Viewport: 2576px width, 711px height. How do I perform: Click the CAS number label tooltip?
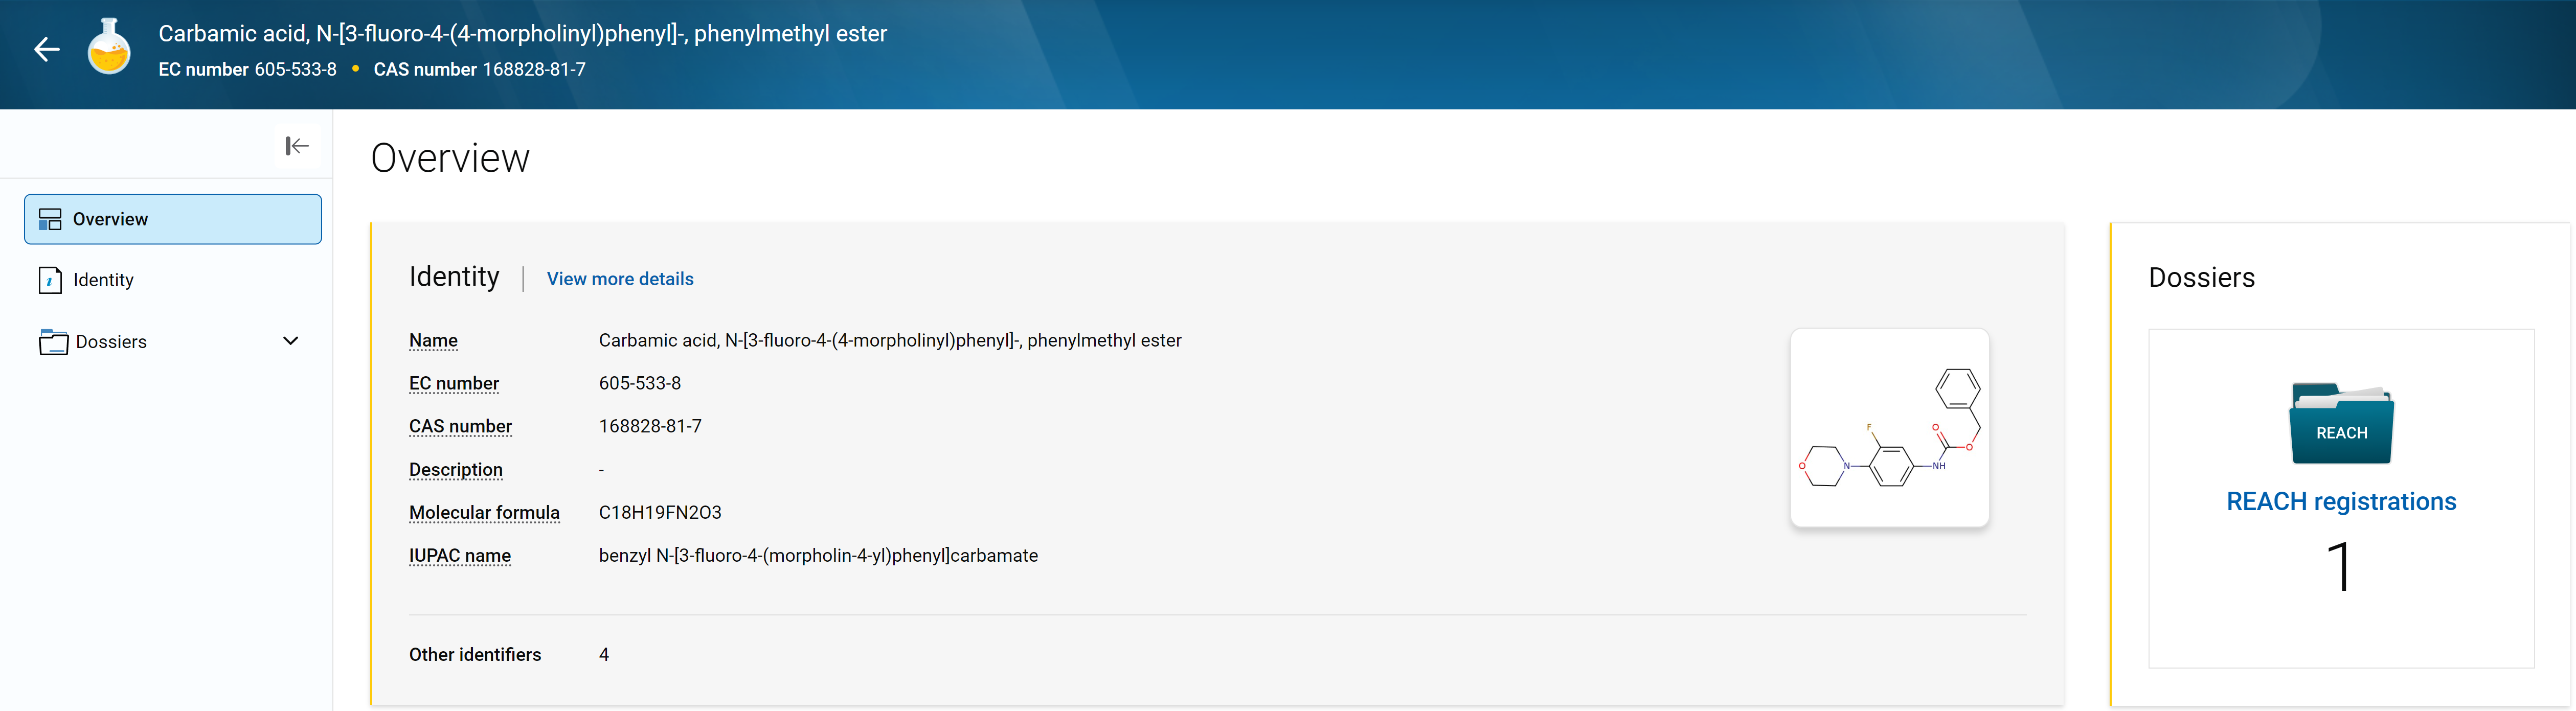[460, 427]
